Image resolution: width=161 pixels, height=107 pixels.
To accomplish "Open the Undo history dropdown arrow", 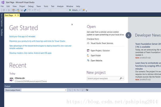I will 32,10.
